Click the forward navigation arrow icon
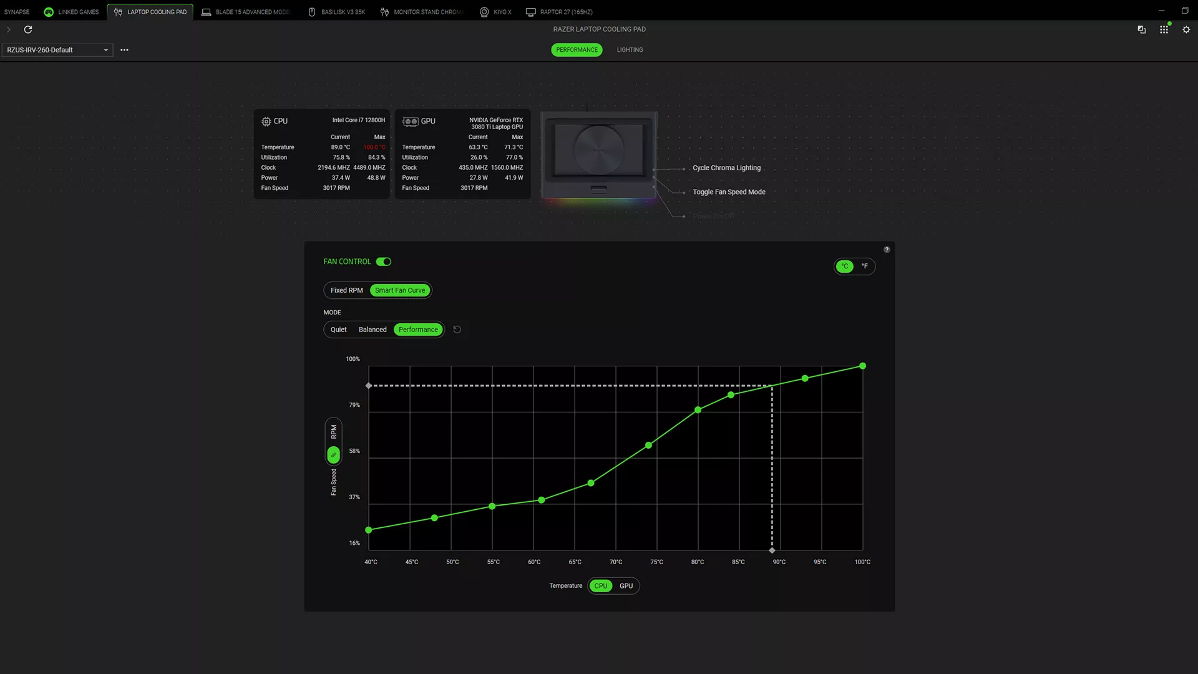 click(9, 29)
